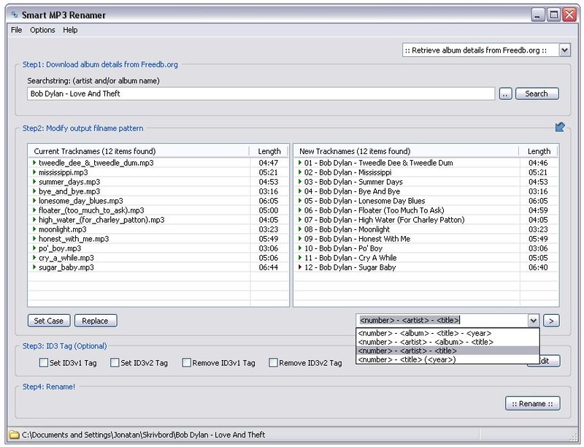Click arrow icon beside 05 - Bob Dylan - Lonesome Day Blues

[x=300, y=200]
